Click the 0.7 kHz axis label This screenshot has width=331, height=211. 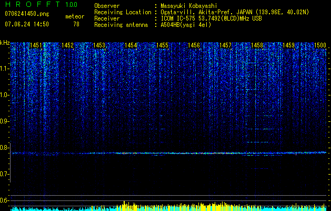[x=5, y=174]
